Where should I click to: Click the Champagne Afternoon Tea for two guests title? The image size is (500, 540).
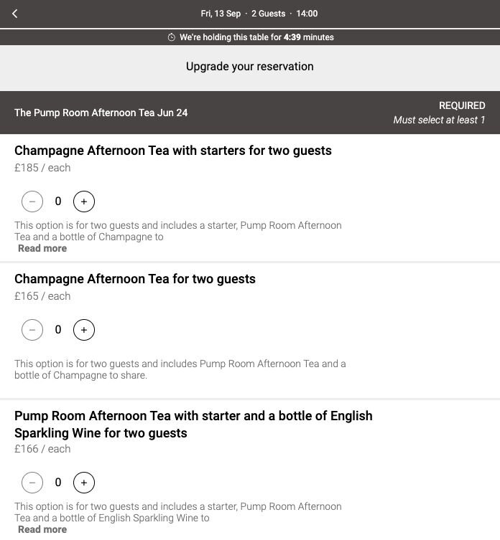coord(135,279)
